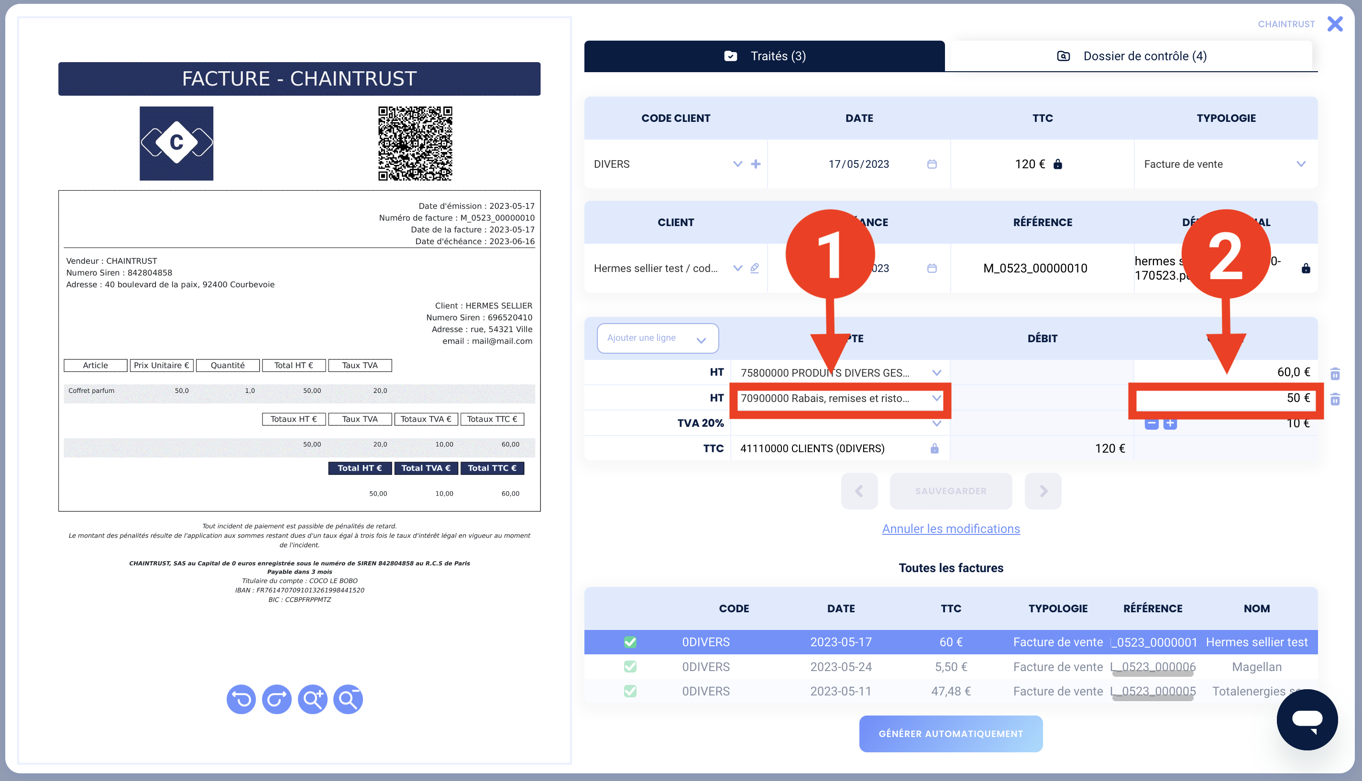Open the calendar for date 17/05/2023
The image size is (1362, 781).
932,163
